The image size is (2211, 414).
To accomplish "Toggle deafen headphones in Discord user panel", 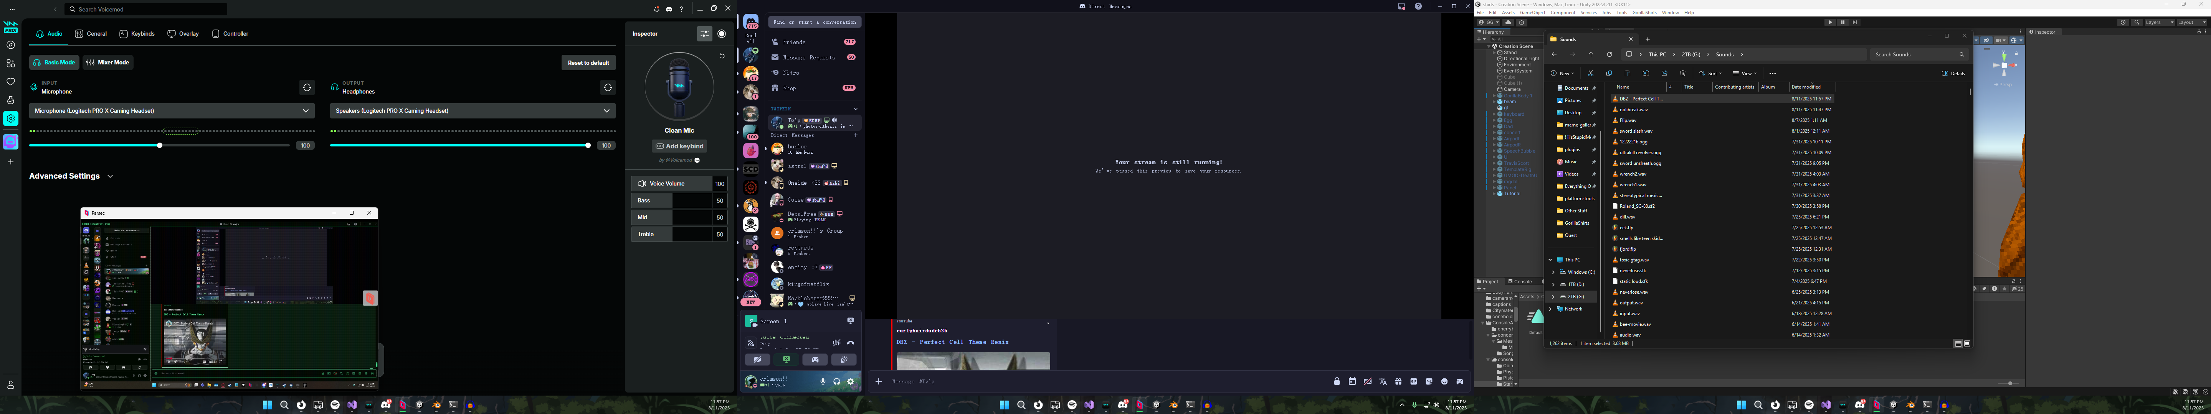I will point(837,381).
